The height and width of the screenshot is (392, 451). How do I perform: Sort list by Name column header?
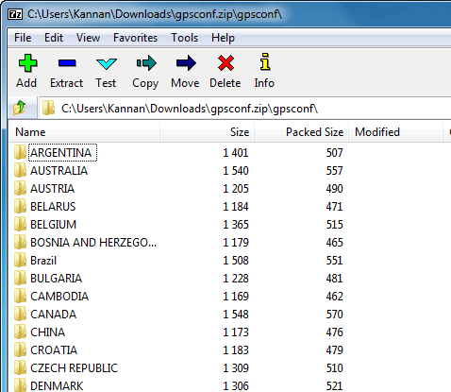[x=84, y=132]
